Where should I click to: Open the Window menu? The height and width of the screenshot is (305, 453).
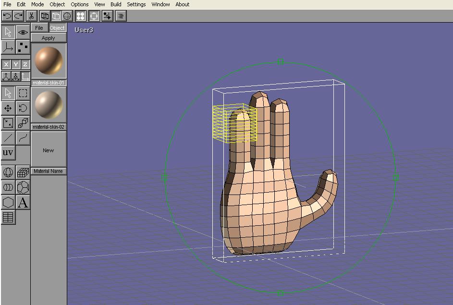(160, 4)
